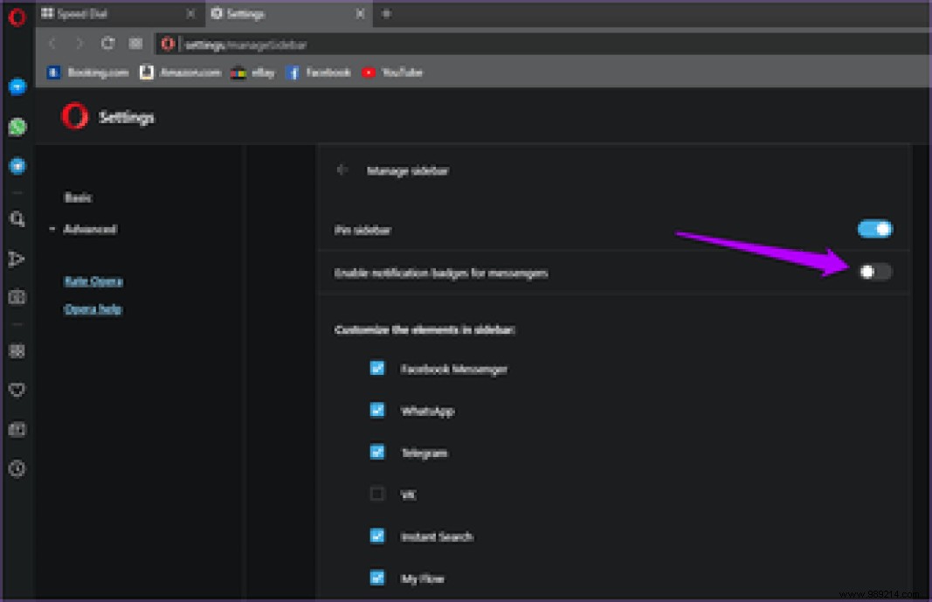Viewport: 932px width, 602px height.
Task: Toggle off the Pin sidebar switch
Action: tap(874, 228)
